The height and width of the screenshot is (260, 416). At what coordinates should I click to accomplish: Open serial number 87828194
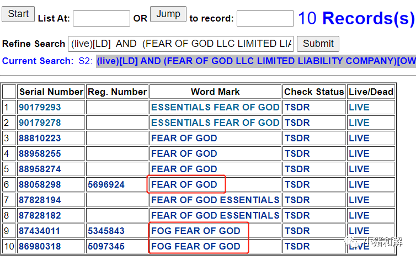40,200
